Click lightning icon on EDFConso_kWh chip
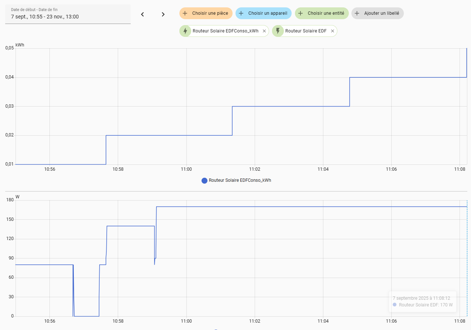 pos(185,31)
